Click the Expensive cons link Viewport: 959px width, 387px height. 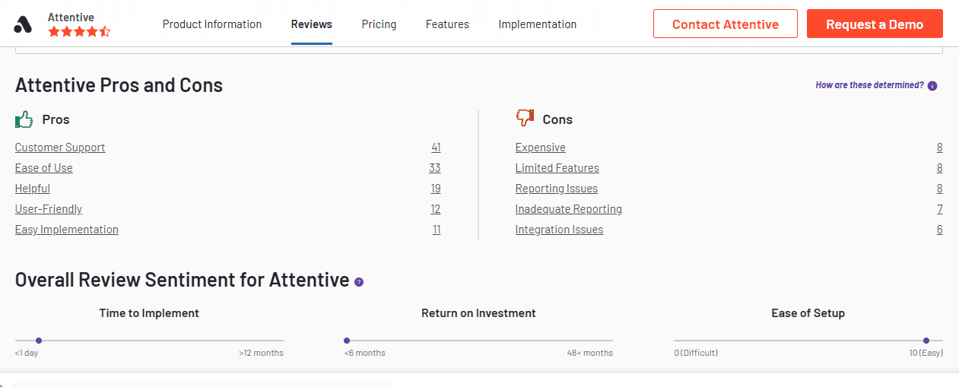[x=541, y=148]
